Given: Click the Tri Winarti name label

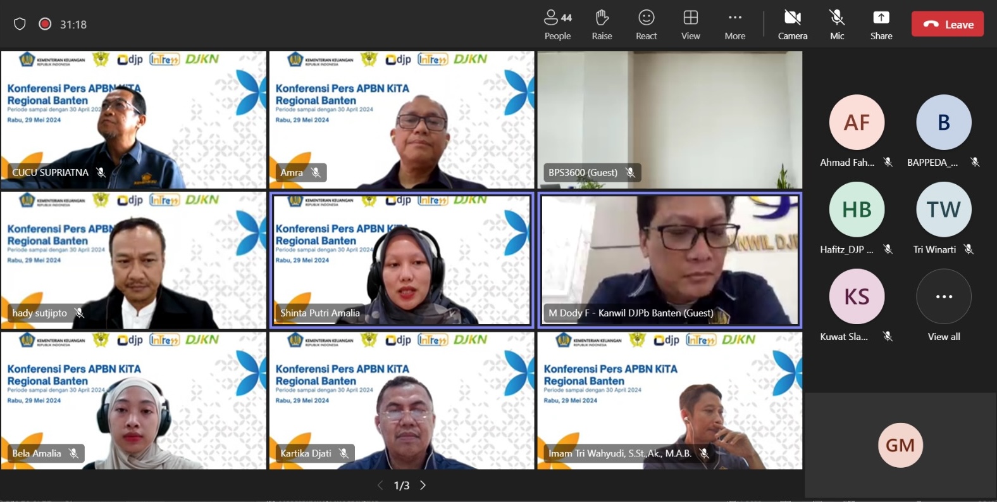Looking at the screenshot, I should pos(934,249).
